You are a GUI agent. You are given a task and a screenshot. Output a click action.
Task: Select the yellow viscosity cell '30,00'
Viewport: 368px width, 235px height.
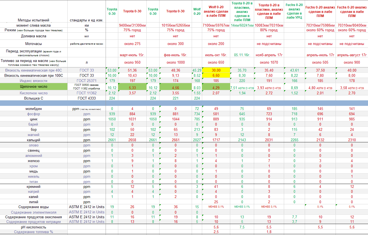point(216,70)
